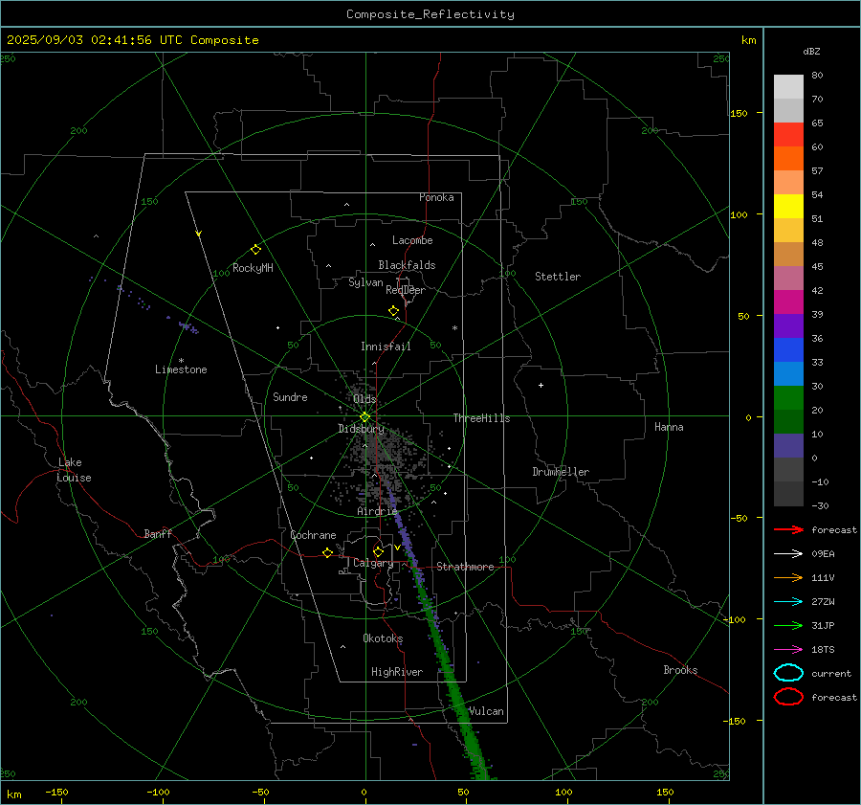This screenshot has height=805, width=861.
Task: Click the Blackfalds label
Action: click(407, 265)
